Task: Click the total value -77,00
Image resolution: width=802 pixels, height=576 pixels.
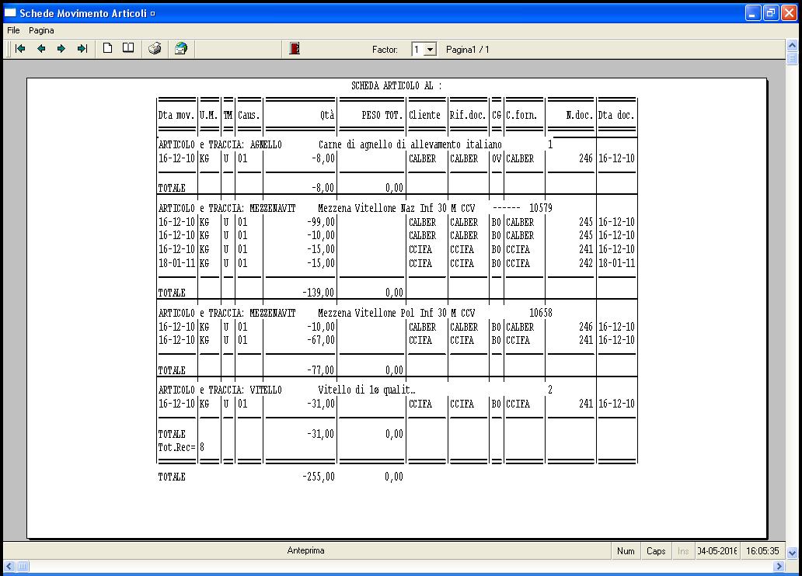Action: coord(321,370)
